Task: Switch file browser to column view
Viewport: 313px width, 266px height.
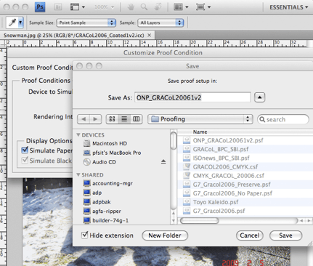Action: tap(137, 119)
